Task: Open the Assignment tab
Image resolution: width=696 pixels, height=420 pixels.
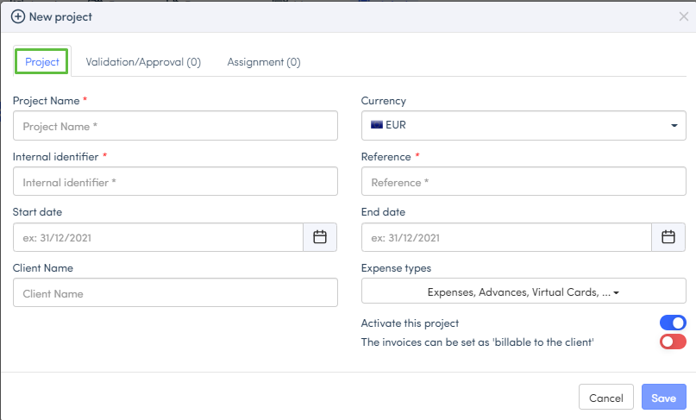Action: click(264, 62)
